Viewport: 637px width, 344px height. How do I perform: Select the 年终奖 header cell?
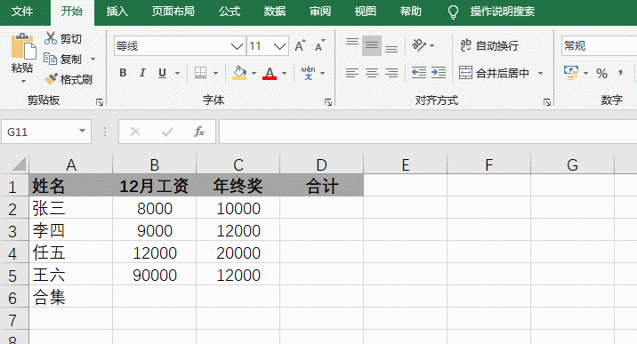point(238,186)
